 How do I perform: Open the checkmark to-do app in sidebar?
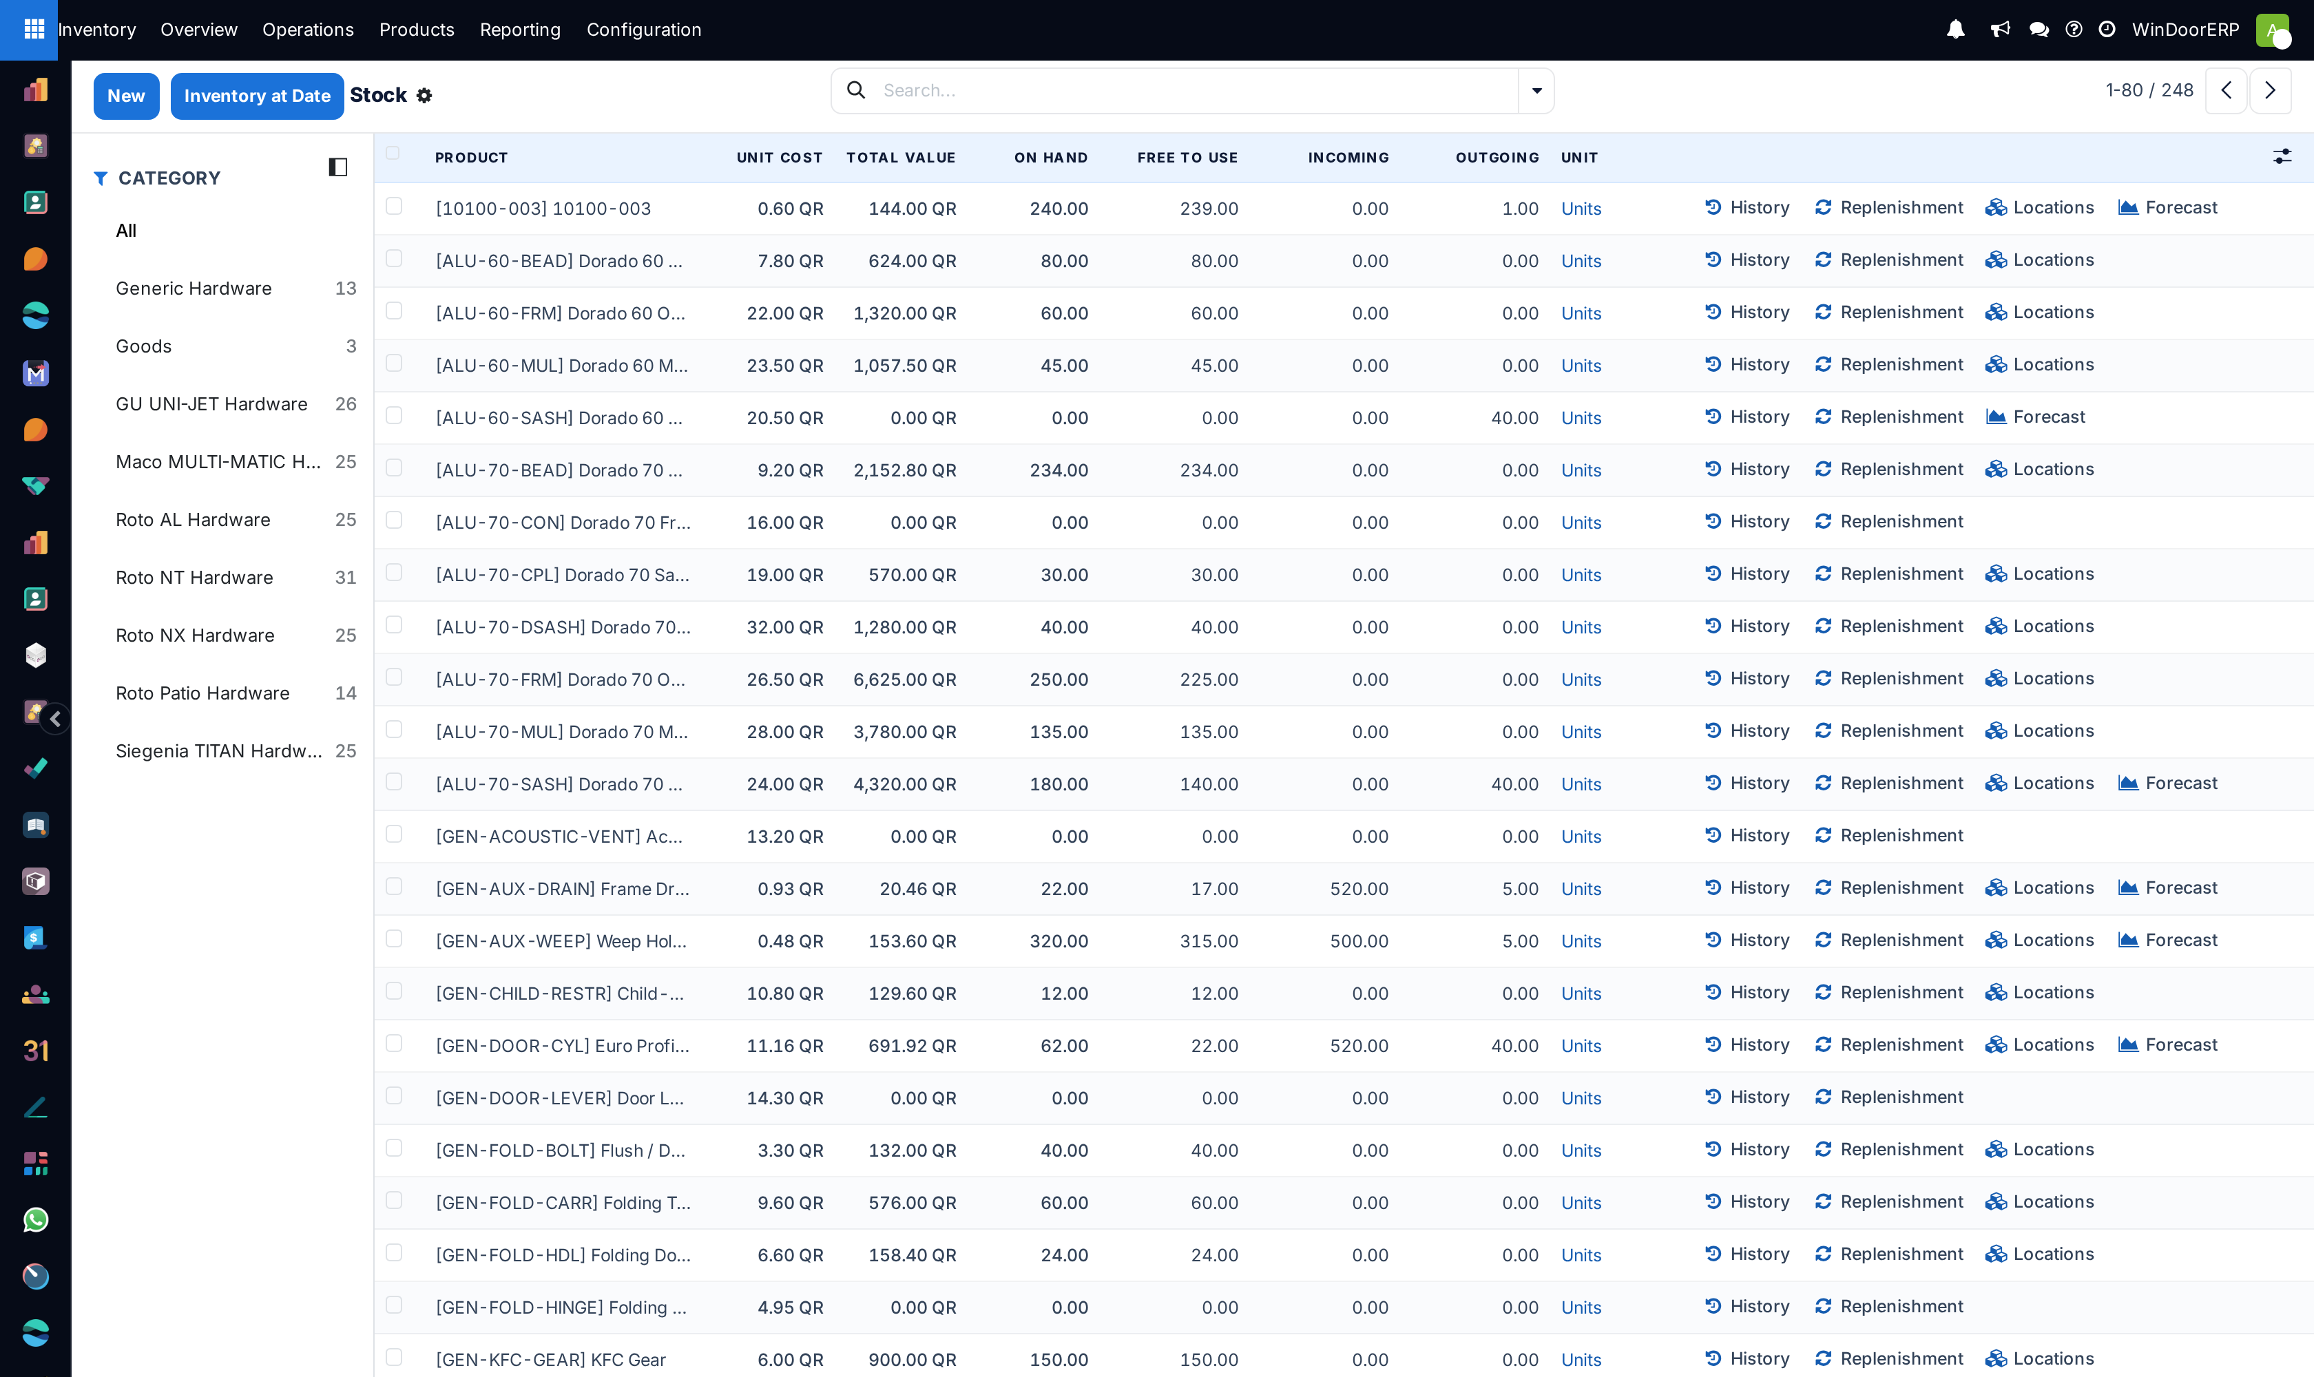click(x=35, y=768)
